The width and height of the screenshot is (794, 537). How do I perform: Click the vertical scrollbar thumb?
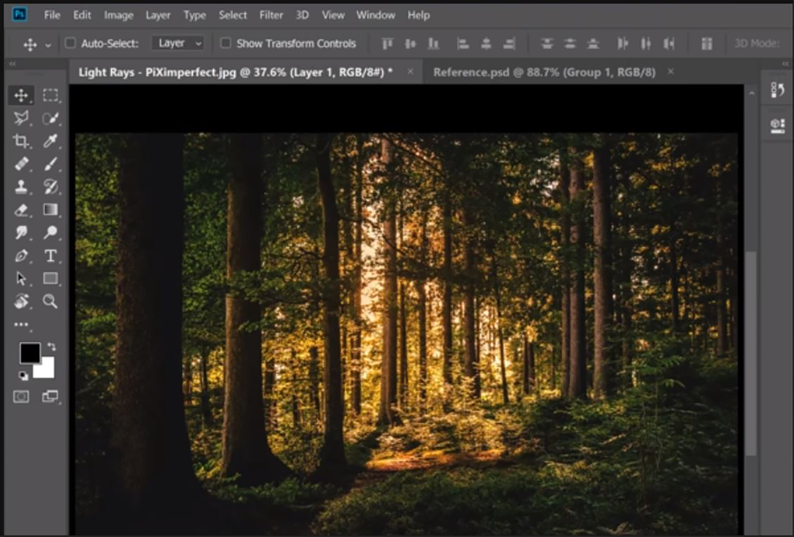(x=751, y=353)
